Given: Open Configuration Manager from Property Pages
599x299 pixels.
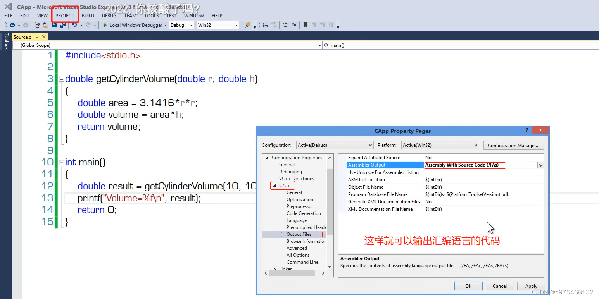Looking at the screenshot, I should [514, 145].
